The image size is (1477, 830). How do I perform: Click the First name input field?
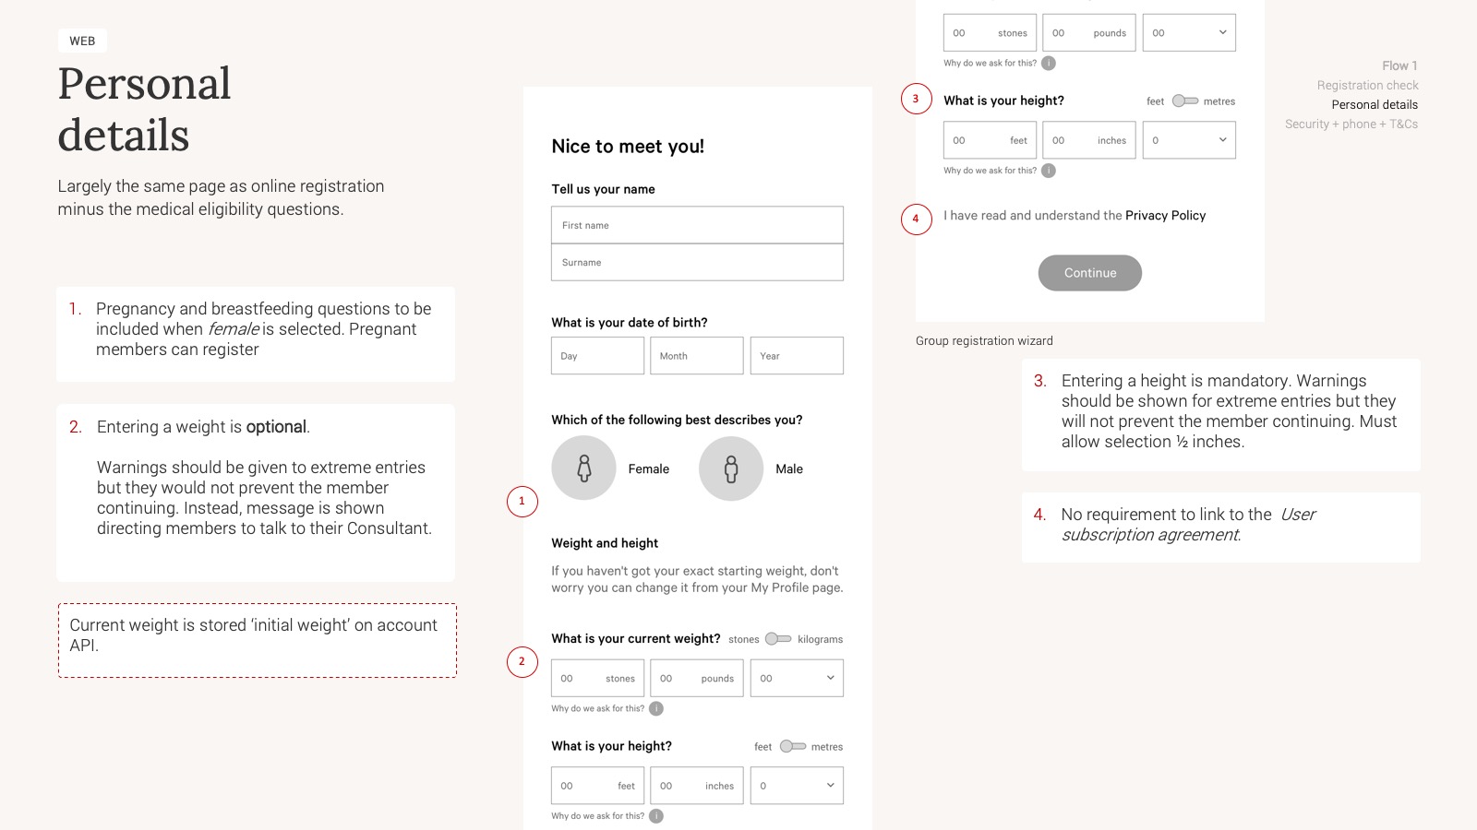[697, 225]
